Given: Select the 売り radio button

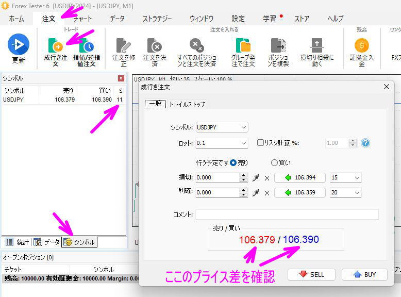Looking at the screenshot, I should tap(233, 163).
